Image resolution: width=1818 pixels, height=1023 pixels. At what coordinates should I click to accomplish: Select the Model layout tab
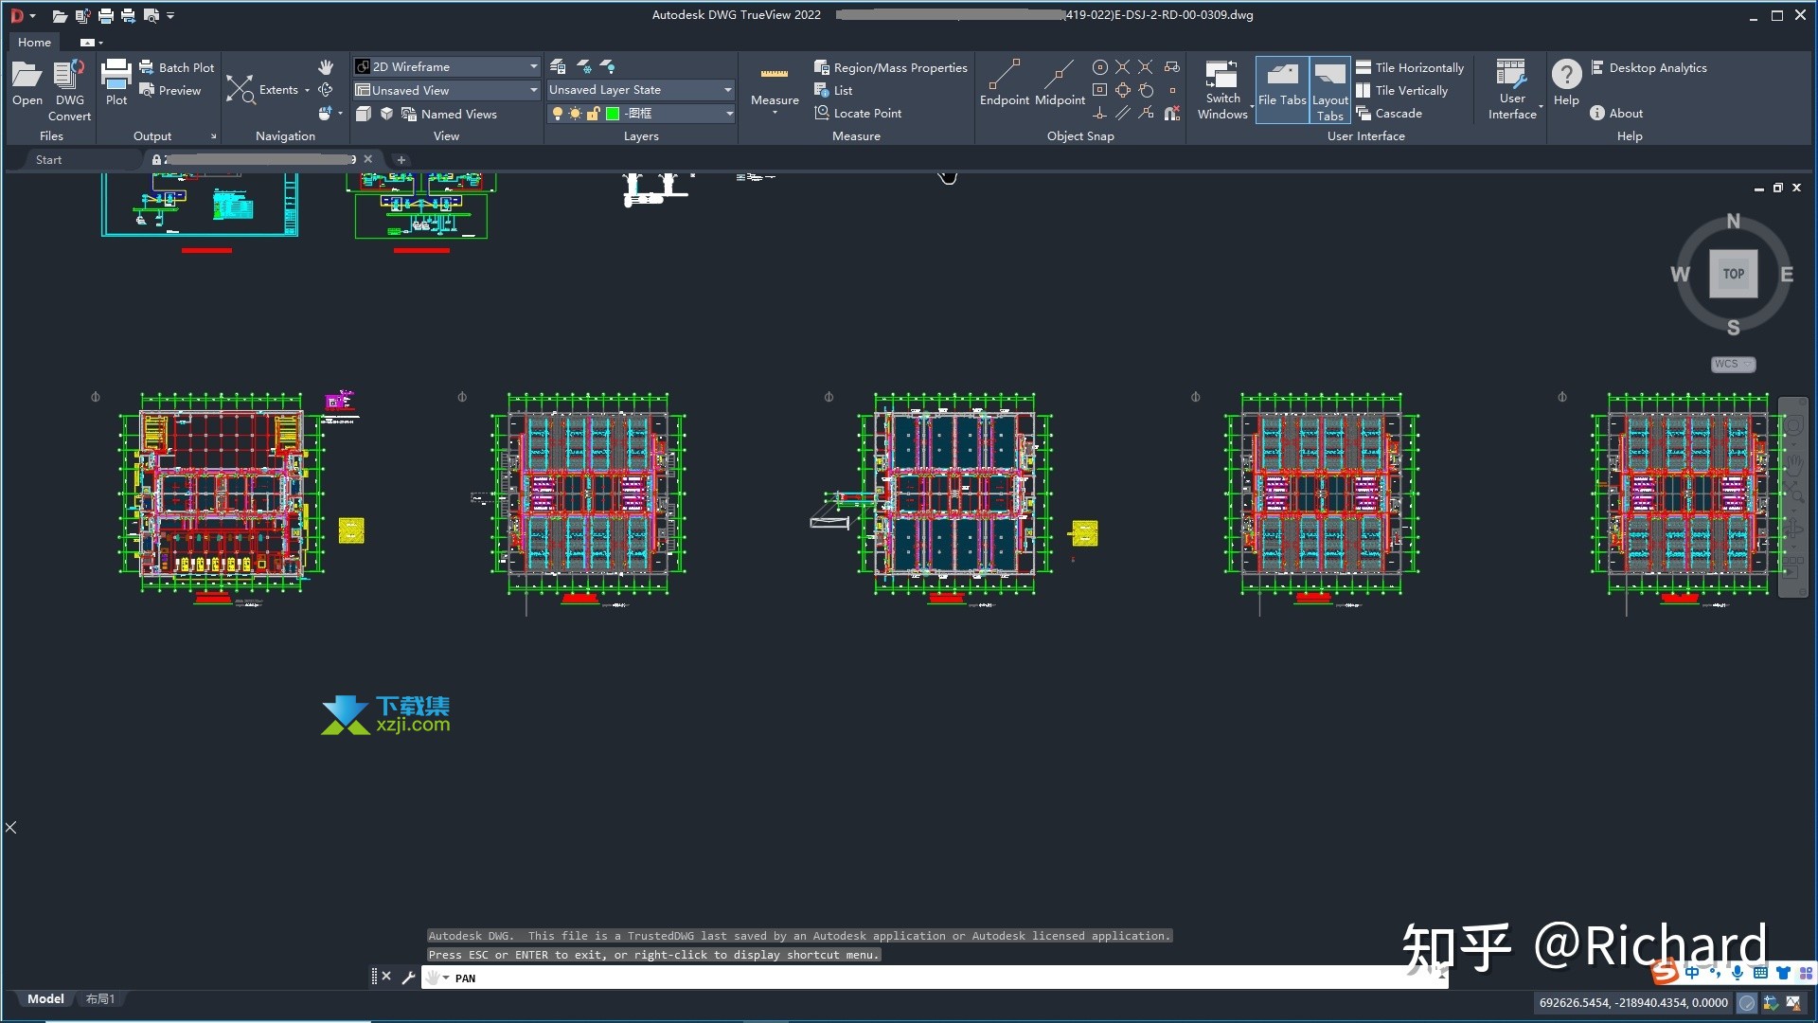click(45, 998)
